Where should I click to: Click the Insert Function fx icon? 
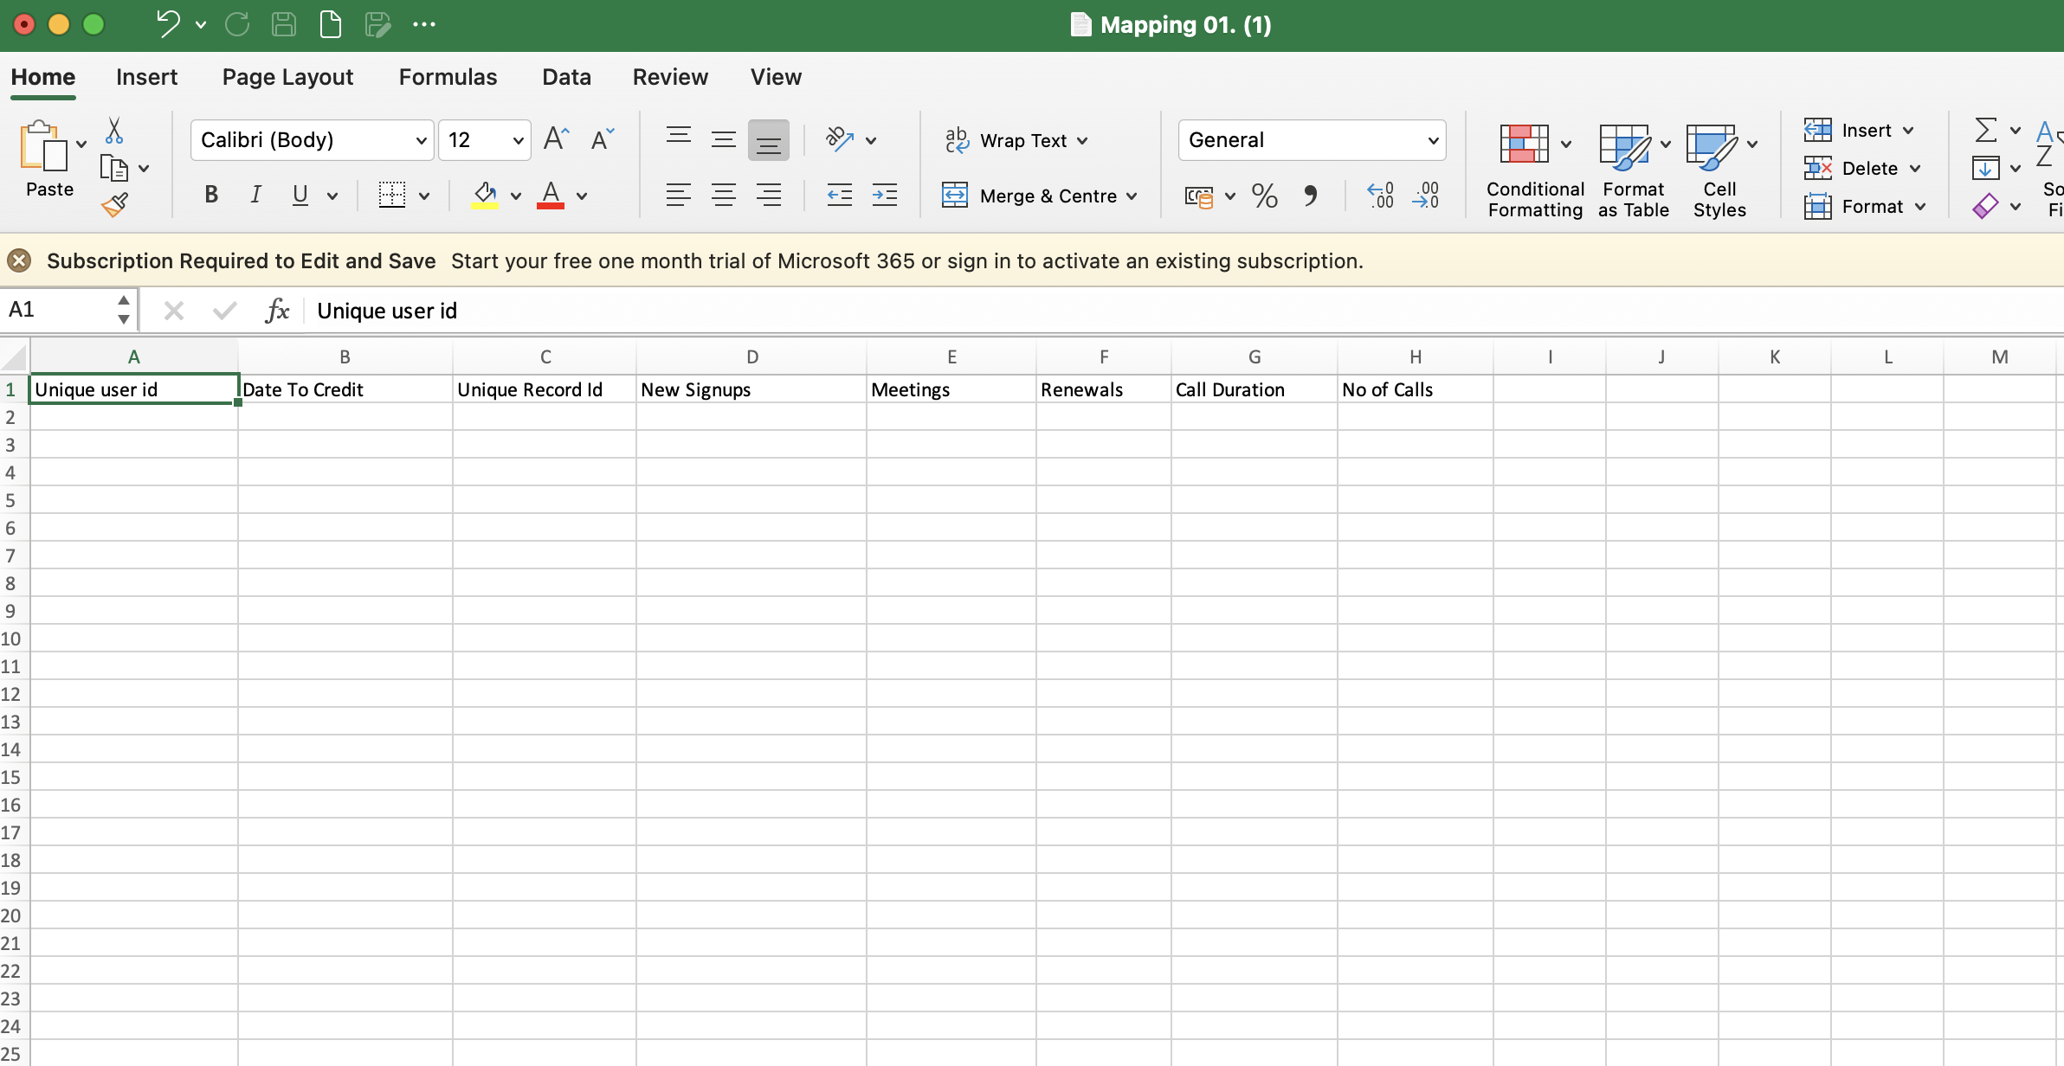coord(277,310)
